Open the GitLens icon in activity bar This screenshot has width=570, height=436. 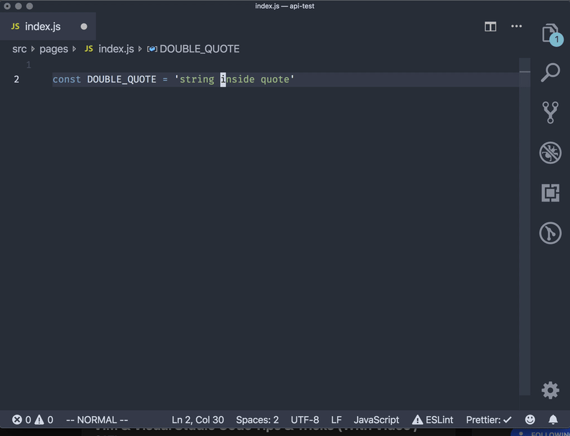pyautogui.click(x=551, y=233)
